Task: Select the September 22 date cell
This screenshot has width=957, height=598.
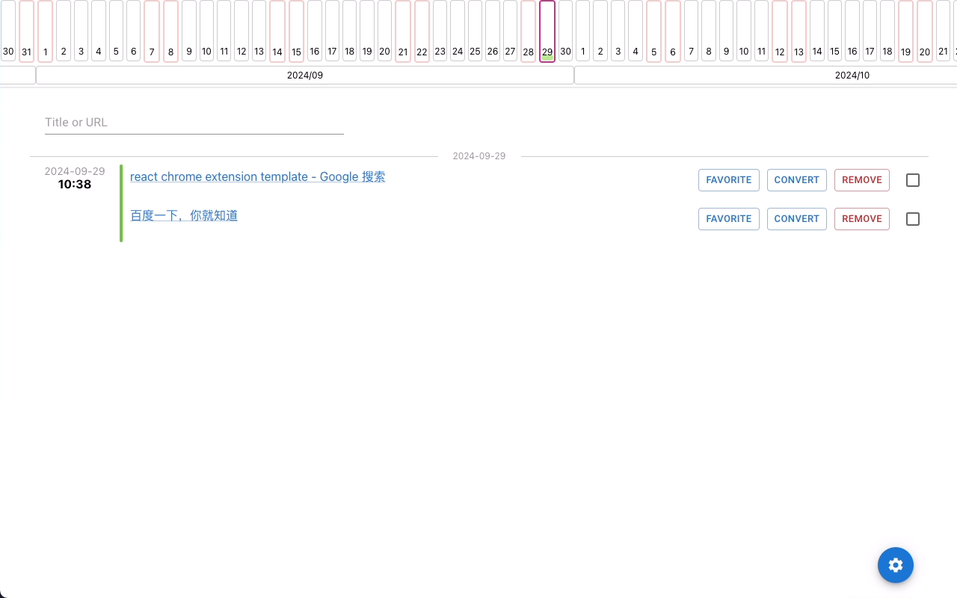Action: (421, 30)
